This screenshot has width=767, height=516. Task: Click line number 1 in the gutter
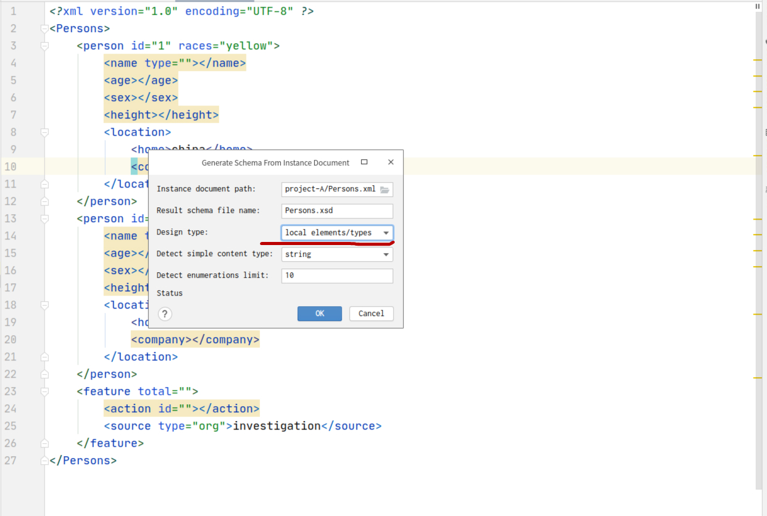pyautogui.click(x=14, y=11)
